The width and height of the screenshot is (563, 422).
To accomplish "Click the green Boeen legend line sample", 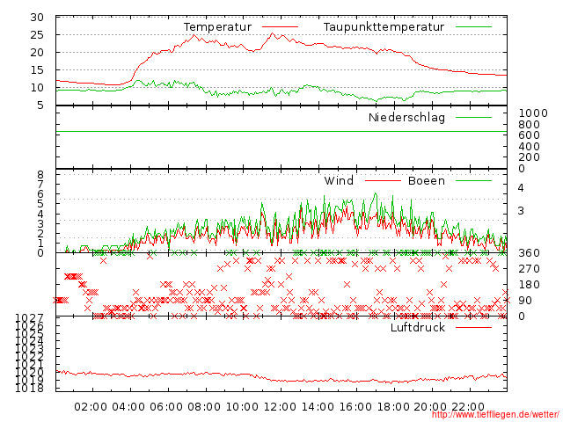I will click(x=473, y=180).
